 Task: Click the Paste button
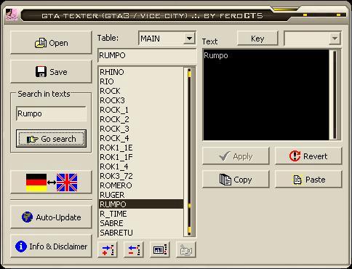pos(308,180)
